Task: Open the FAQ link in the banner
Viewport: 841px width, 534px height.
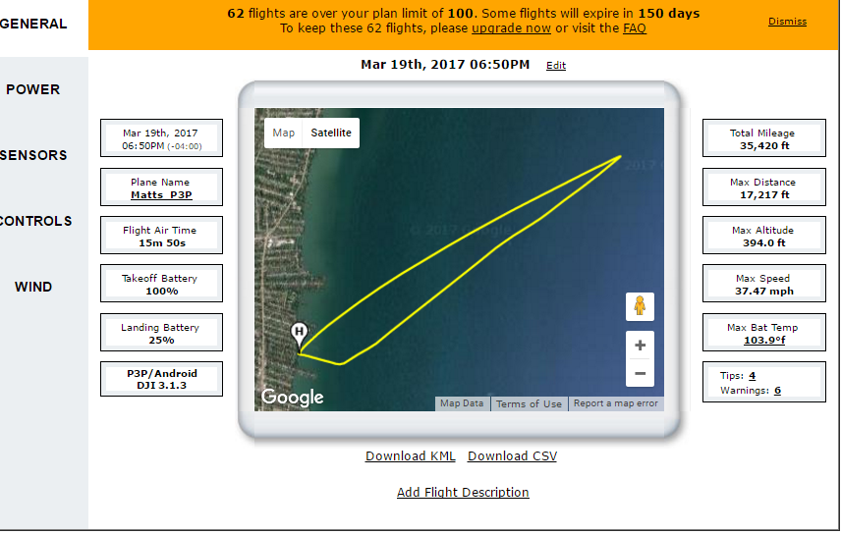Action: click(635, 28)
